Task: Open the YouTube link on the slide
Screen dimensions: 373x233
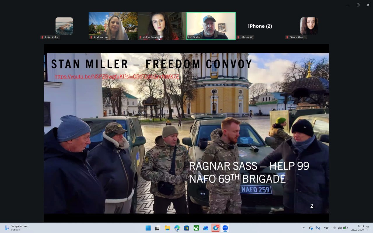Action: (117, 77)
